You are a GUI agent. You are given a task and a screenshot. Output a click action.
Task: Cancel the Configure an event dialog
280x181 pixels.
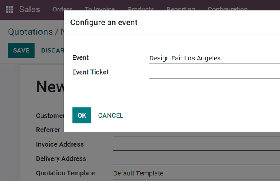pyautogui.click(x=111, y=115)
